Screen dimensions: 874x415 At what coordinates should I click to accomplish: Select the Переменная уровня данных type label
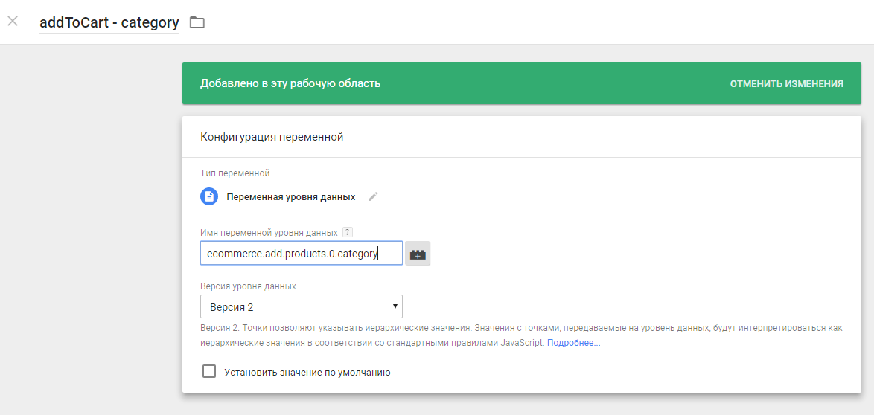click(291, 197)
